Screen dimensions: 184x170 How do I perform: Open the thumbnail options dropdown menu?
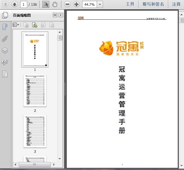coord(16,25)
